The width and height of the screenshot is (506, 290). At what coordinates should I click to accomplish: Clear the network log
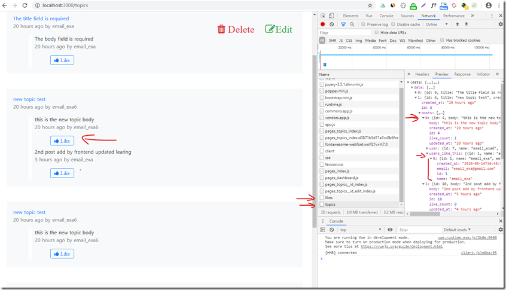coord(332,24)
